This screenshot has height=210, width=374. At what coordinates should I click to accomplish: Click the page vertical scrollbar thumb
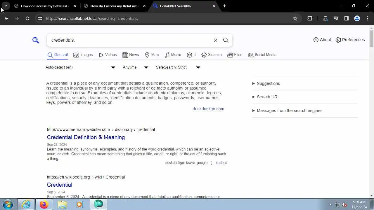(x=371, y=38)
